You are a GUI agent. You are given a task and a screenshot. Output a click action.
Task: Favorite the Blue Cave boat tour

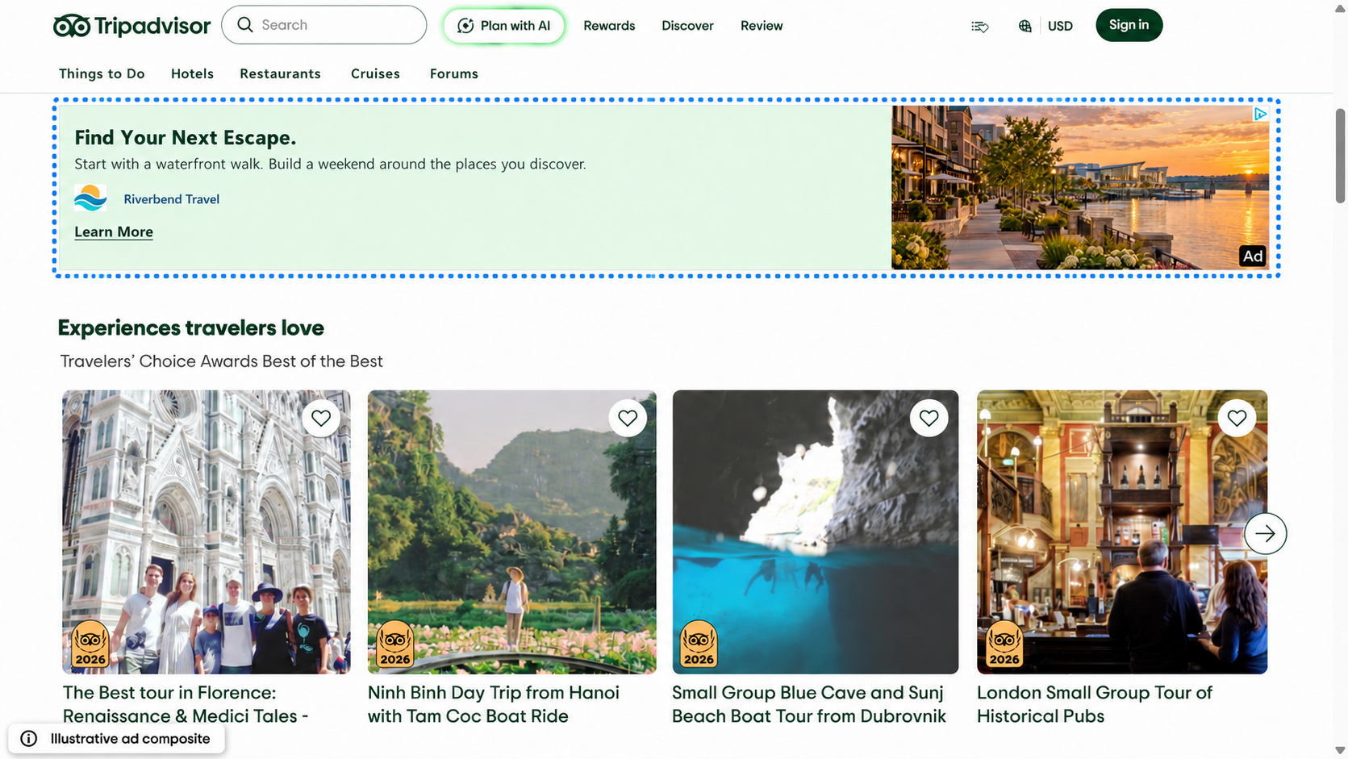pyautogui.click(x=929, y=418)
